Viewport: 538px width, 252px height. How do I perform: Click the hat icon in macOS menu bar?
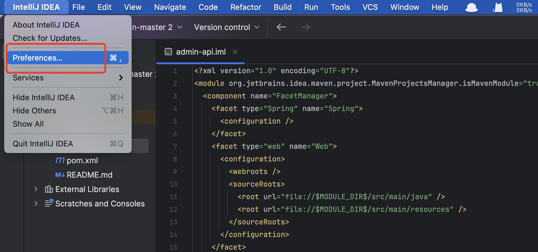click(471, 7)
